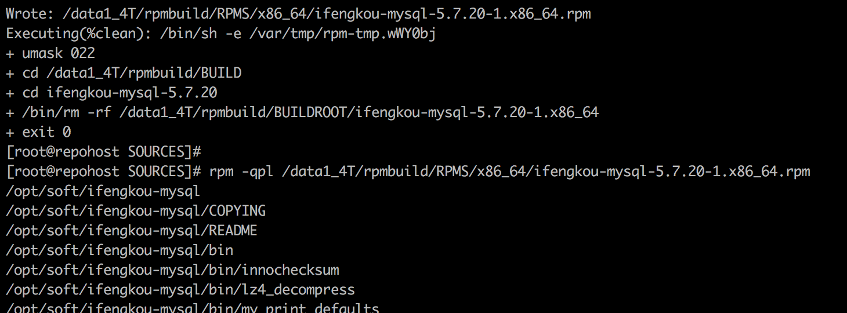Screen dimensions: 847x313
Task: Click the '+ exit 0' line
Action: pos(38,132)
